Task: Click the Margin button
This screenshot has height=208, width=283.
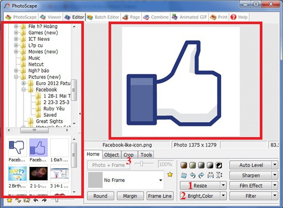Action: 130,196
